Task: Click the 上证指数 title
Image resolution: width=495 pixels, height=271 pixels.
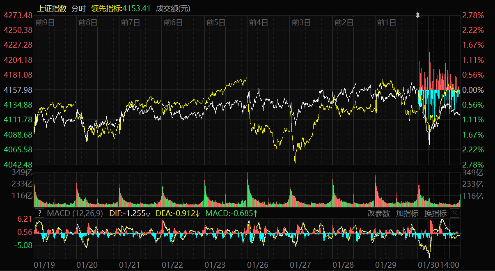Action: point(52,8)
